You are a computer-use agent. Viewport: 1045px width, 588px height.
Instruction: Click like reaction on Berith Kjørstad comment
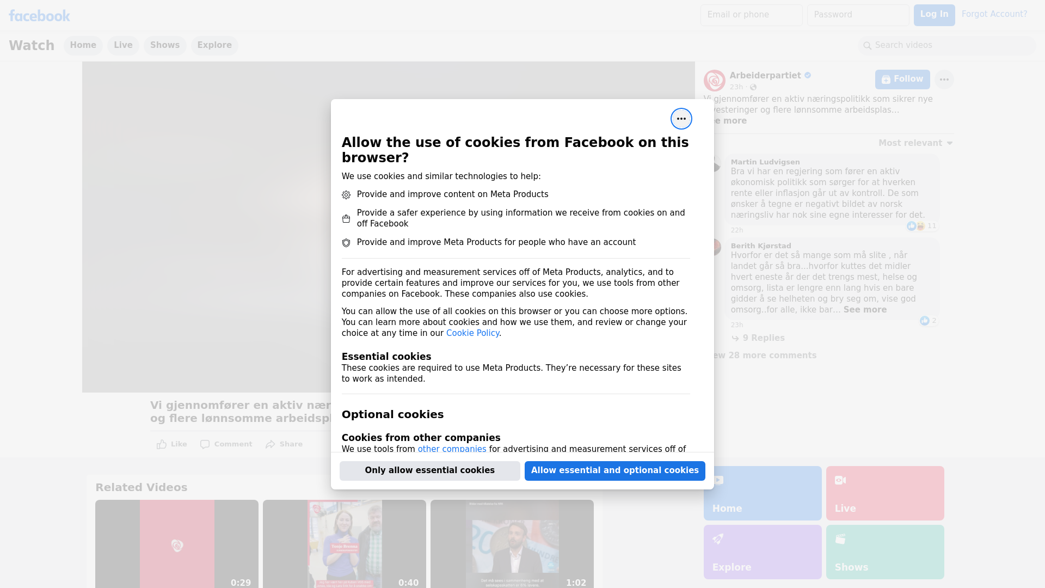pos(925,321)
